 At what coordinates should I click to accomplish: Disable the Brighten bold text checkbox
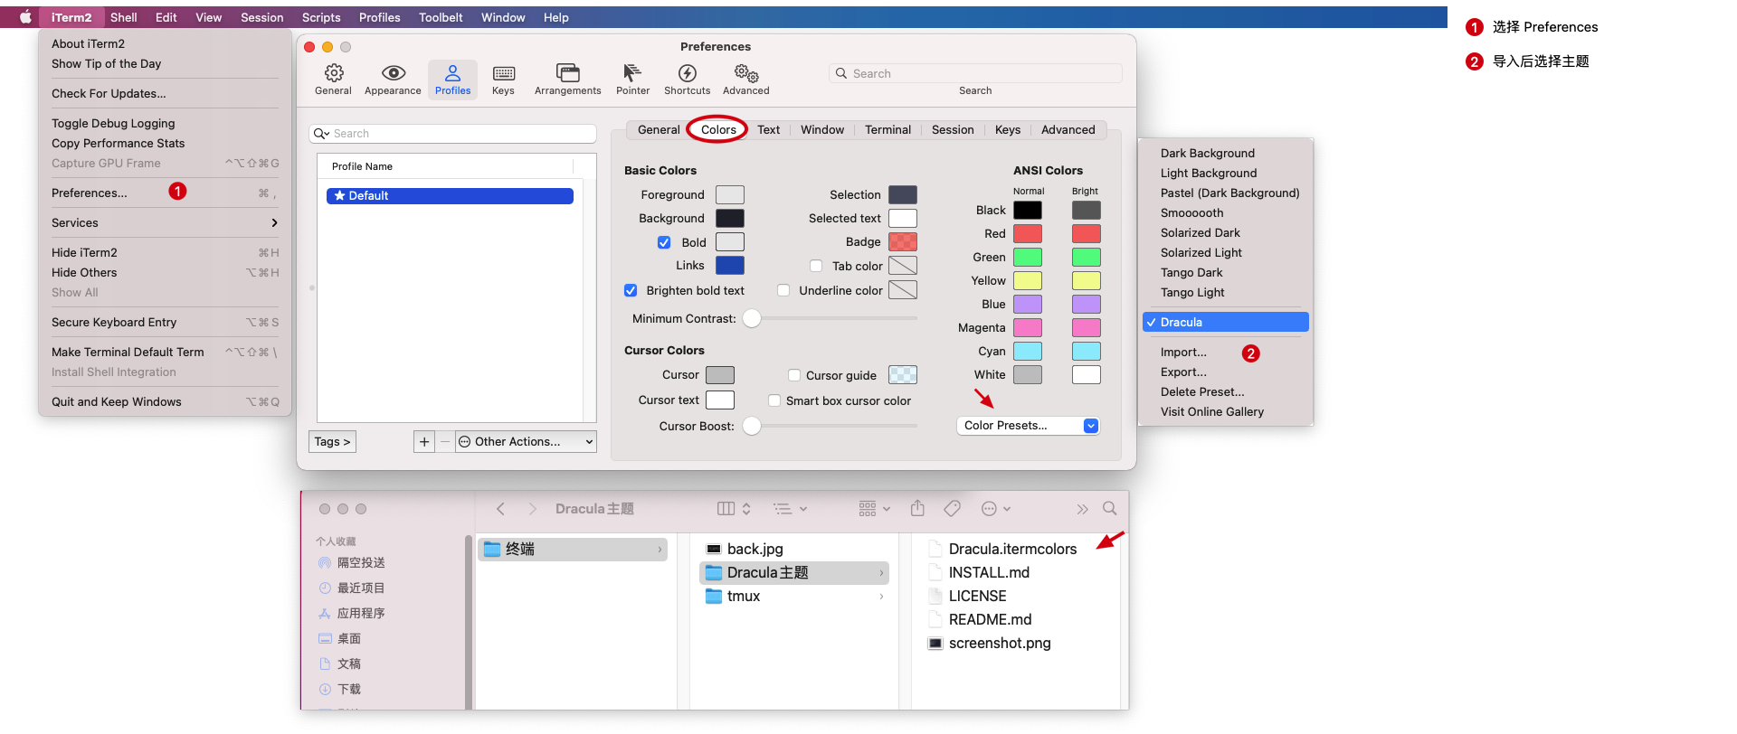coord(631,290)
